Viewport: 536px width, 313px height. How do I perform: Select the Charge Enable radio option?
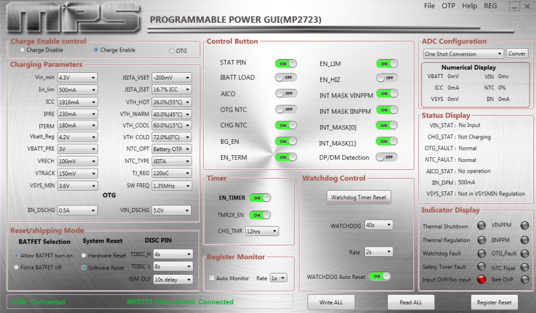(x=96, y=50)
